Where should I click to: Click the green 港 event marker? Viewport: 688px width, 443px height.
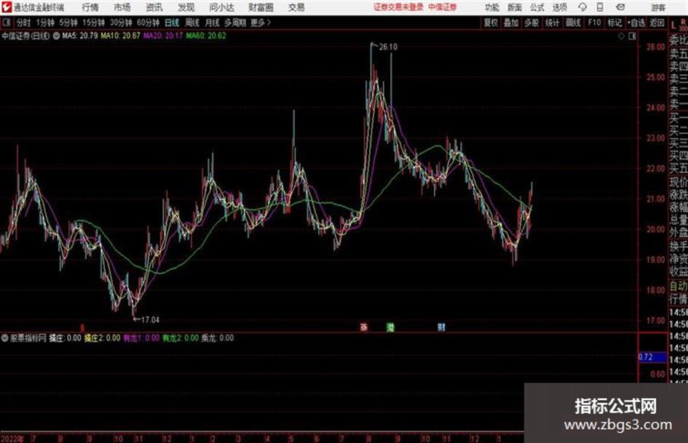click(x=390, y=327)
